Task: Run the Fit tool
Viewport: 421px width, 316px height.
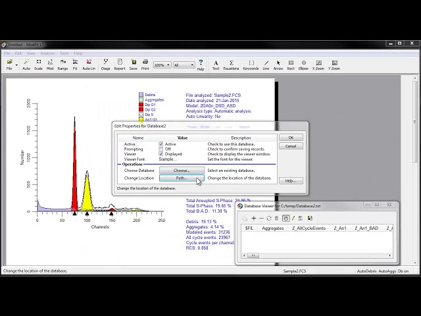Action: (75, 65)
